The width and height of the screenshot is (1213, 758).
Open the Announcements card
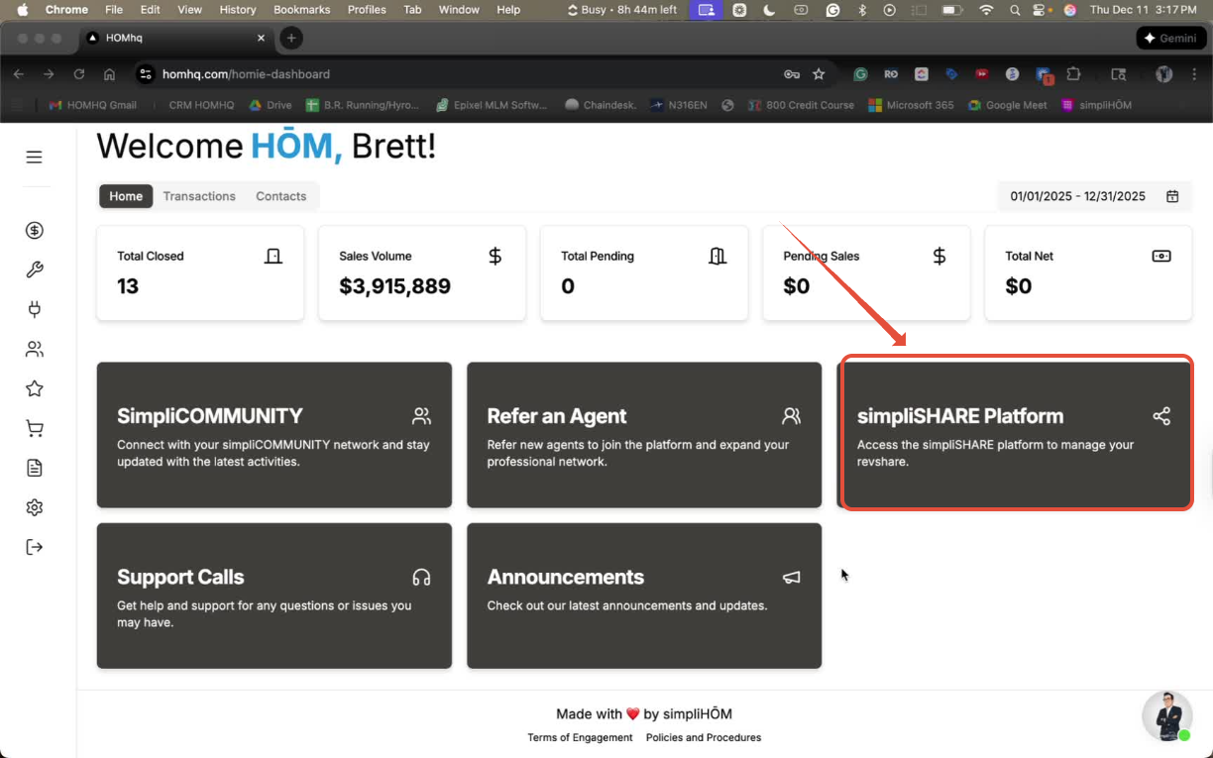coord(644,596)
